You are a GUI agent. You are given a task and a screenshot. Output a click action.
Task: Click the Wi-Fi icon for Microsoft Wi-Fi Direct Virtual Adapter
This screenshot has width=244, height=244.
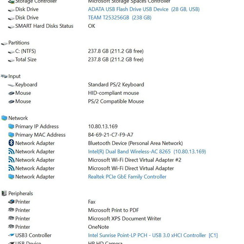11,168
